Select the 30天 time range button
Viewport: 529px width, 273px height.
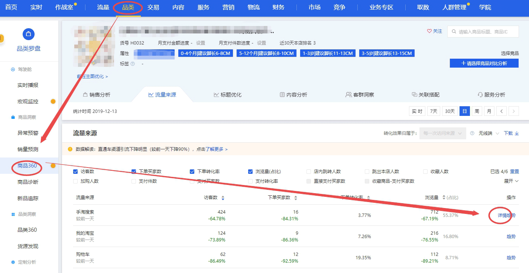point(450,111)
